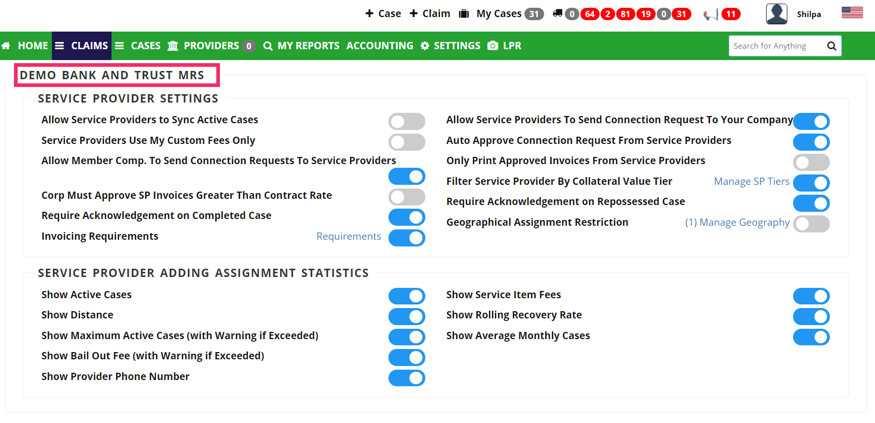Open the user avatar picture
Viewport: 875px width, 423px height.
point(776,14)
